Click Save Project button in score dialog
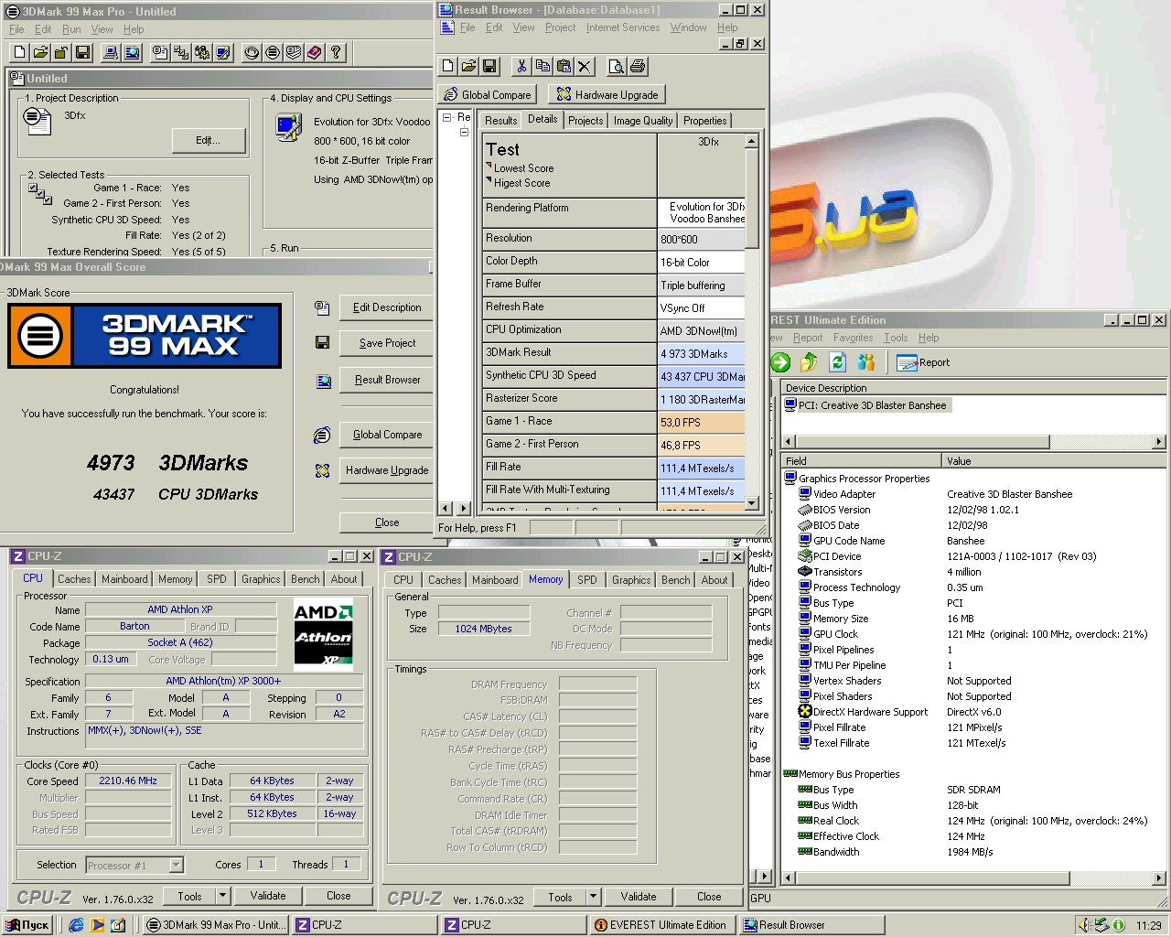1171x937 pixels. (x=387, y=343)
